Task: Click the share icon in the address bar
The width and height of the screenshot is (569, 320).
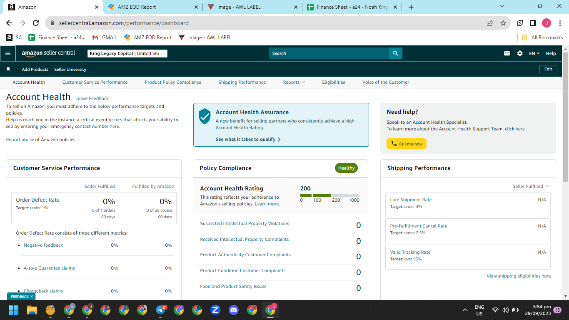Action: point(490,23)
